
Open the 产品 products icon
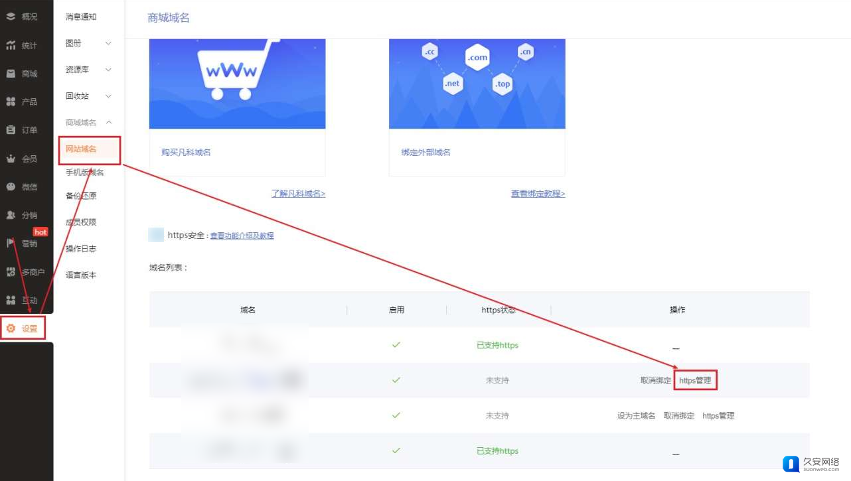(x=11, y=102)
